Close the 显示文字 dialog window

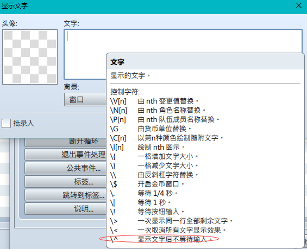(299, 5)
